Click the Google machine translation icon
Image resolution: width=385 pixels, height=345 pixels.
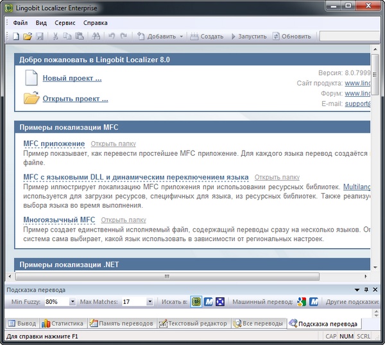[302, 302]
